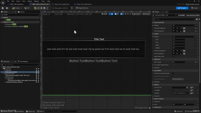Screen dimensions: 201x113
Task: Collapse the Slot (Overlay Slot) section
Action: point(153,23)
